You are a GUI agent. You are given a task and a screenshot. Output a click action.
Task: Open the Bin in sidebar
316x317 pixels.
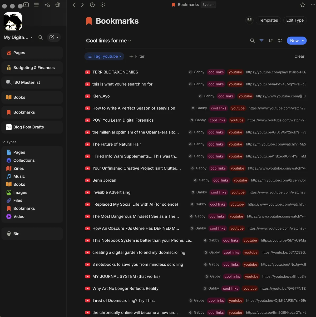pos(32,234)
